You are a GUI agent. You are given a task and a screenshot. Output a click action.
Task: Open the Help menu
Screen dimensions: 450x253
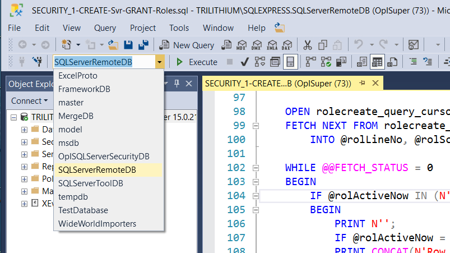257,28
